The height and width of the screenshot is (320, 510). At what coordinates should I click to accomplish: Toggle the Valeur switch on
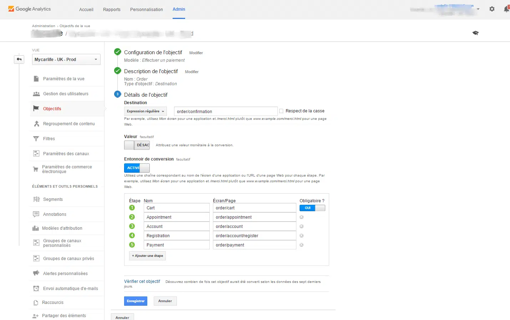pyautogui.click(x=137, y=145)
